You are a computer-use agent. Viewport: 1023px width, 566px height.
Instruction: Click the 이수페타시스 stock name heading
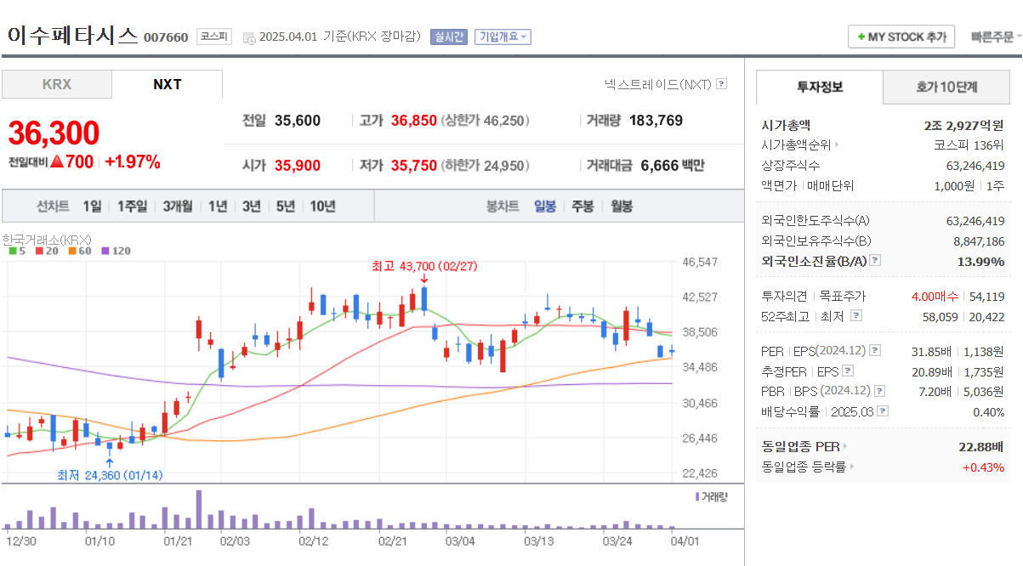72,35
